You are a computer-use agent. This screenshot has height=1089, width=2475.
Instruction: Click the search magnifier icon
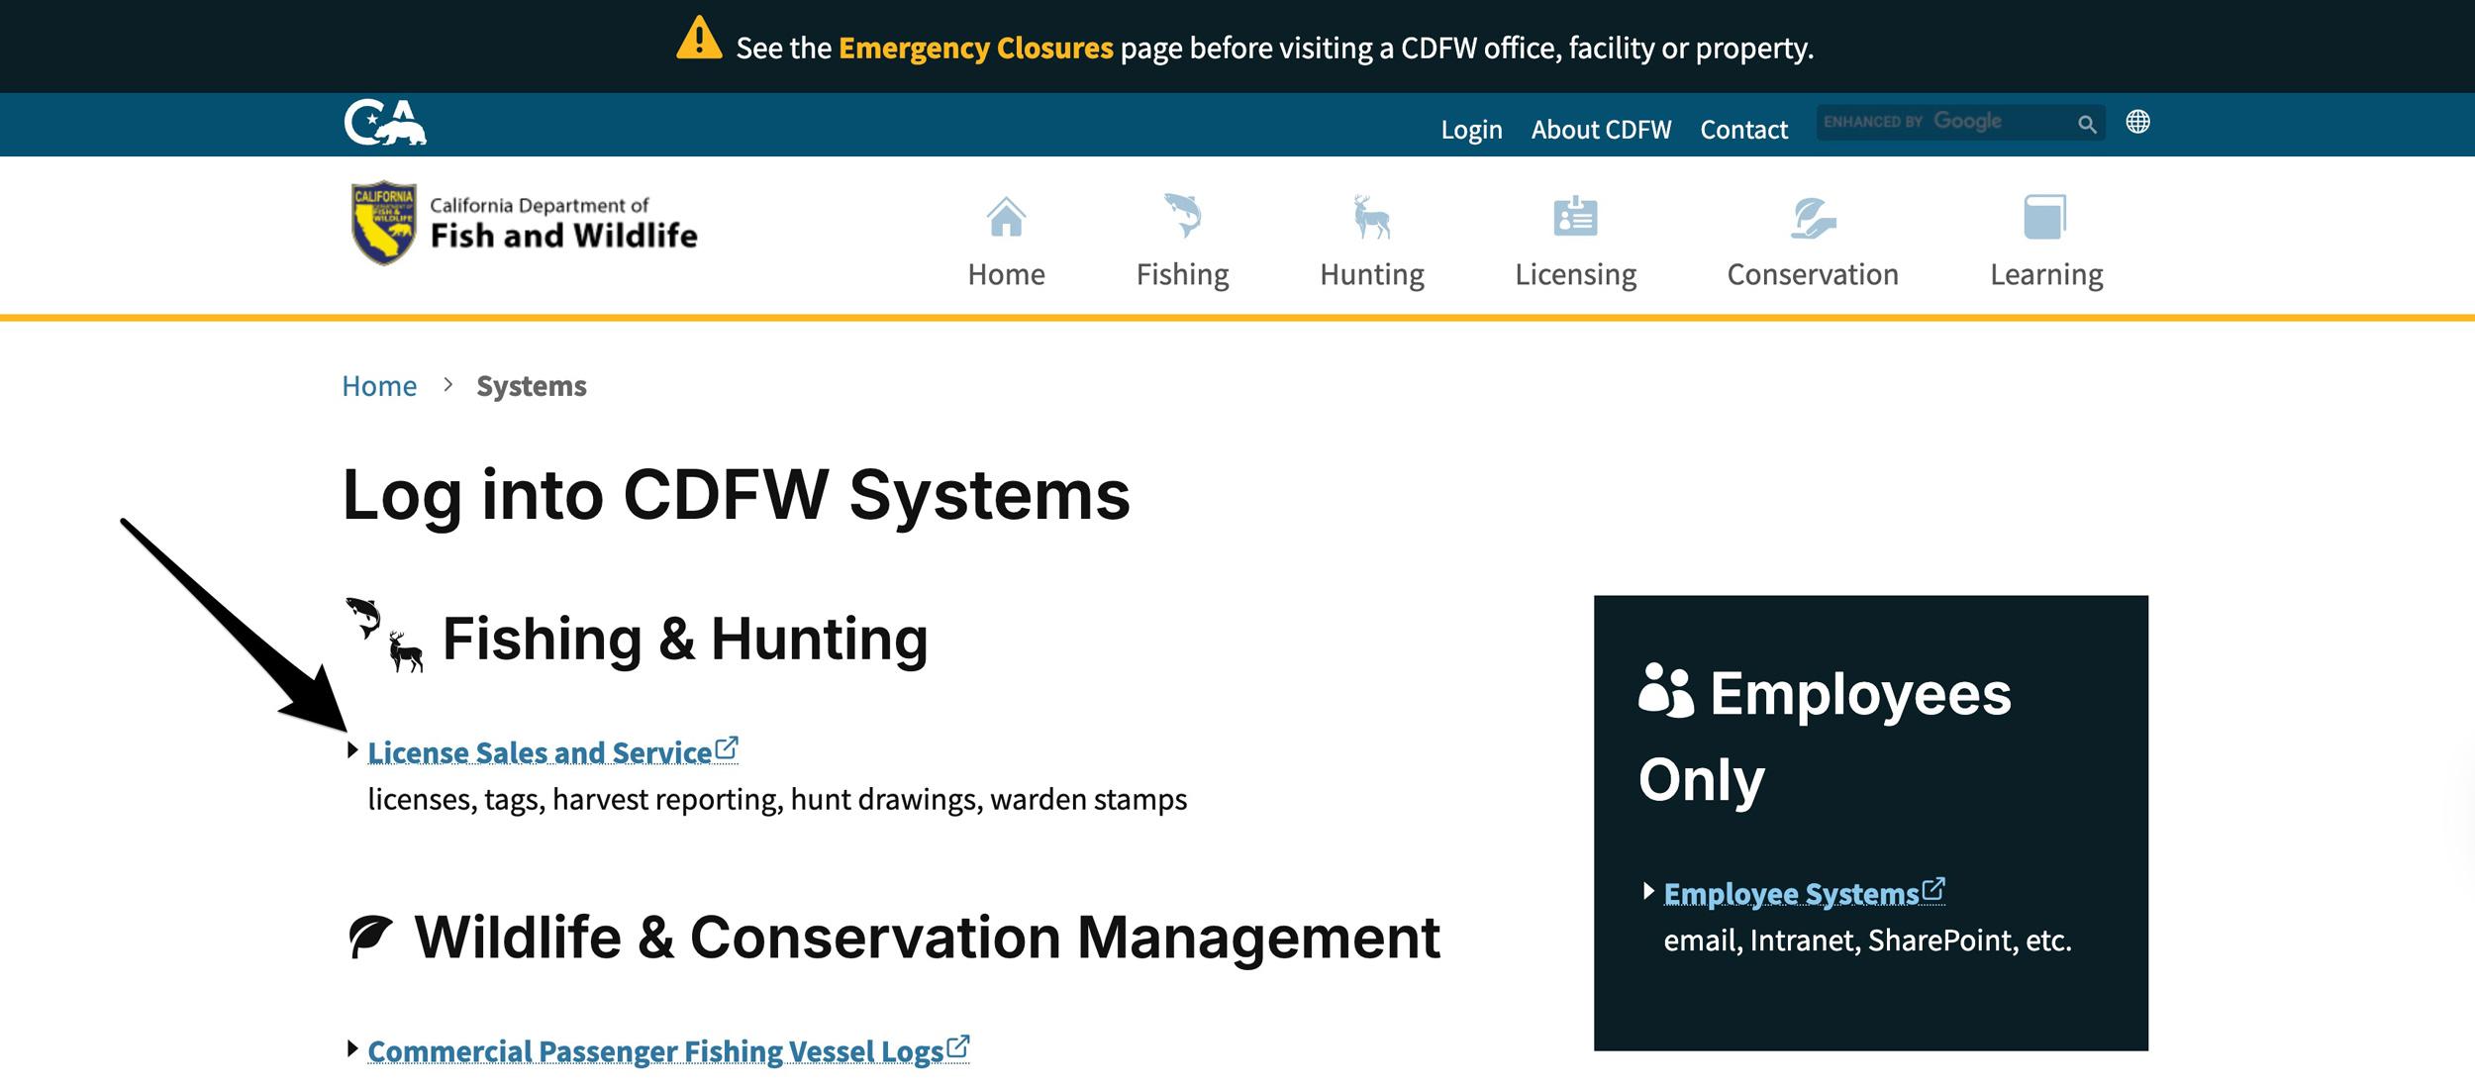click(x=2087, y=124)
